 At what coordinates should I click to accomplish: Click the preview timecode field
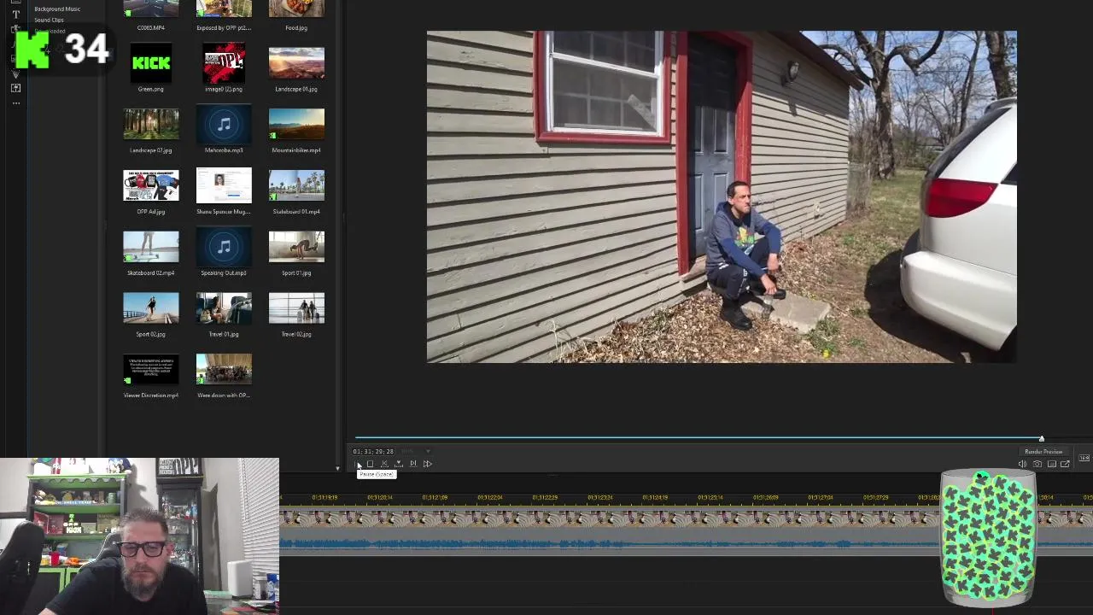373,451
